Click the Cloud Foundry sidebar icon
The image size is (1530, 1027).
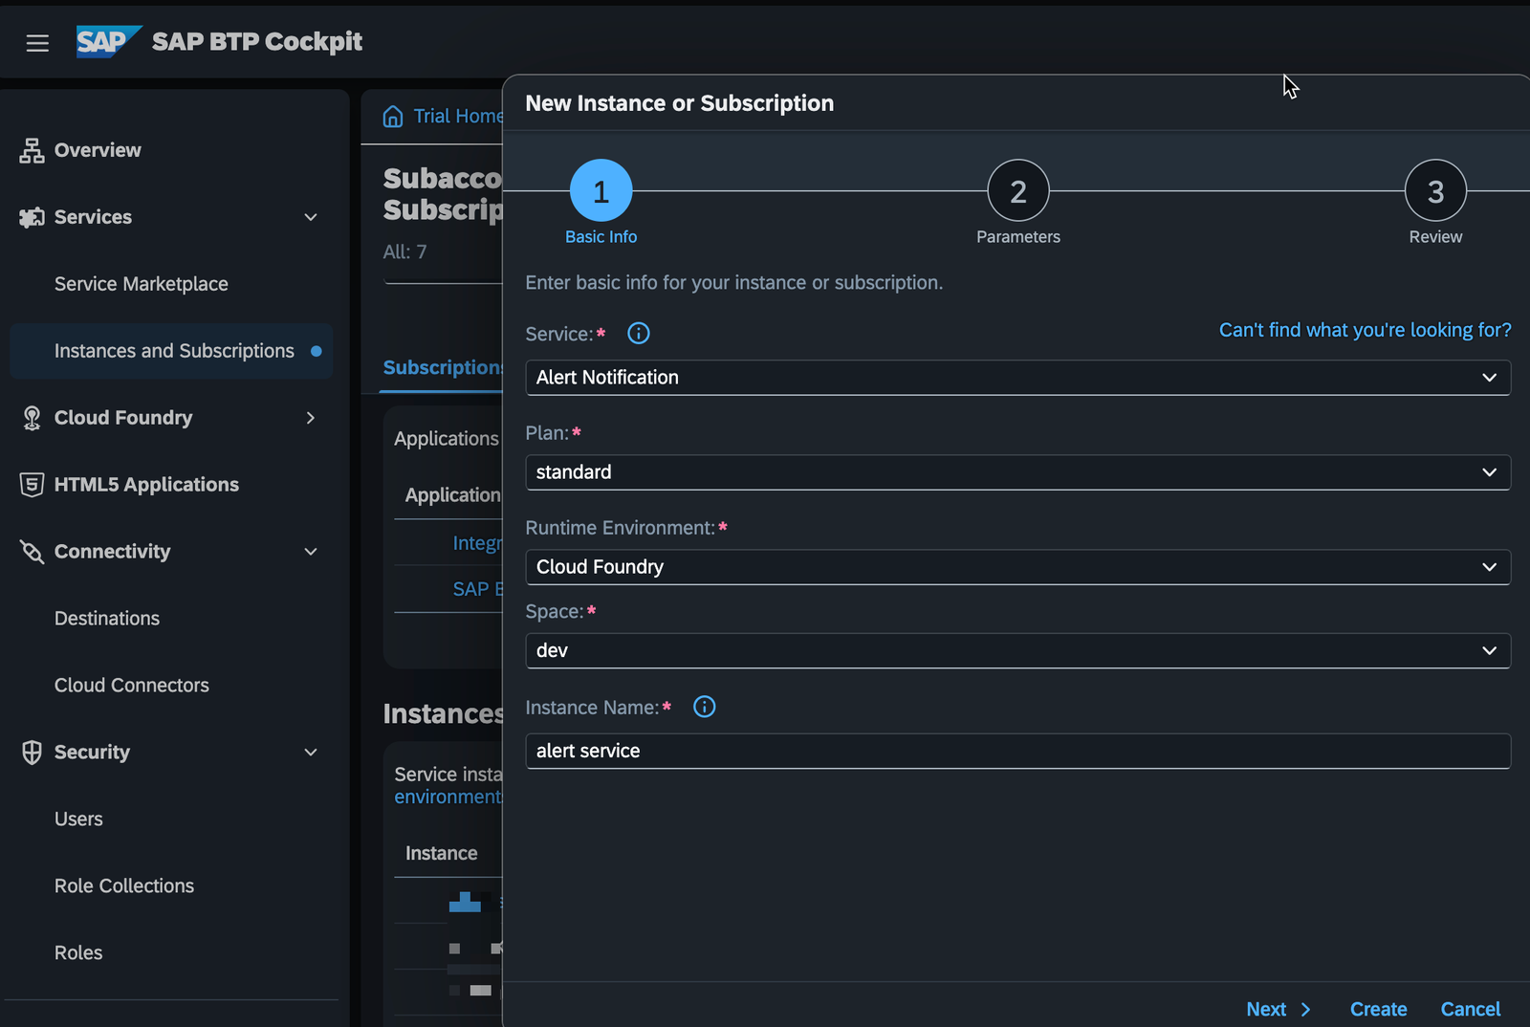coord(32,418)
